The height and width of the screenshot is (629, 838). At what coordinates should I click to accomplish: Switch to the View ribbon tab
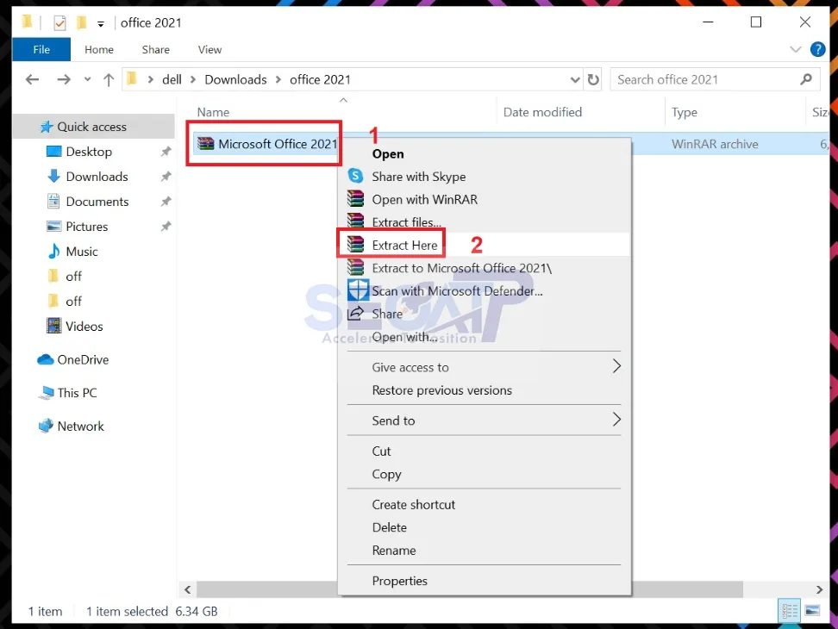click(x=209, y=49)
